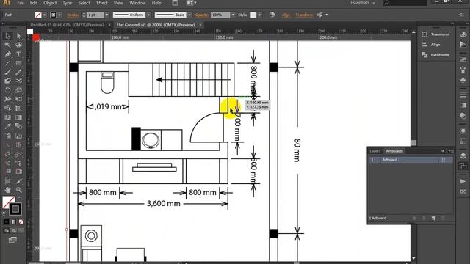Image resolution: width=470 pixels, height=264 pixels.
Task: Select the Scale tool
Action: point(18,90)
